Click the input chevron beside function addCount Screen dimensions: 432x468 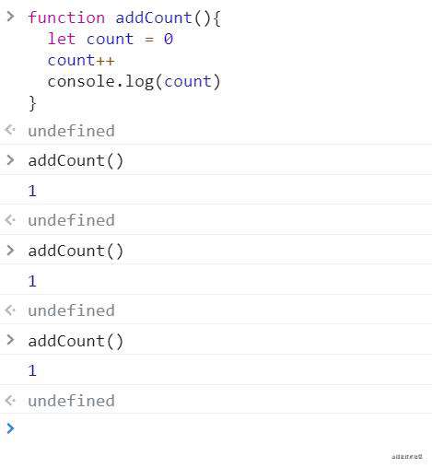click(x=10, y=17)
